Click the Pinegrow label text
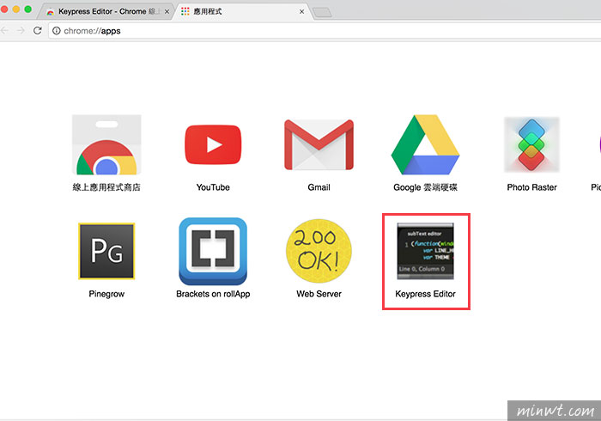Screen dimensions: 601x421 coord(106,294)
